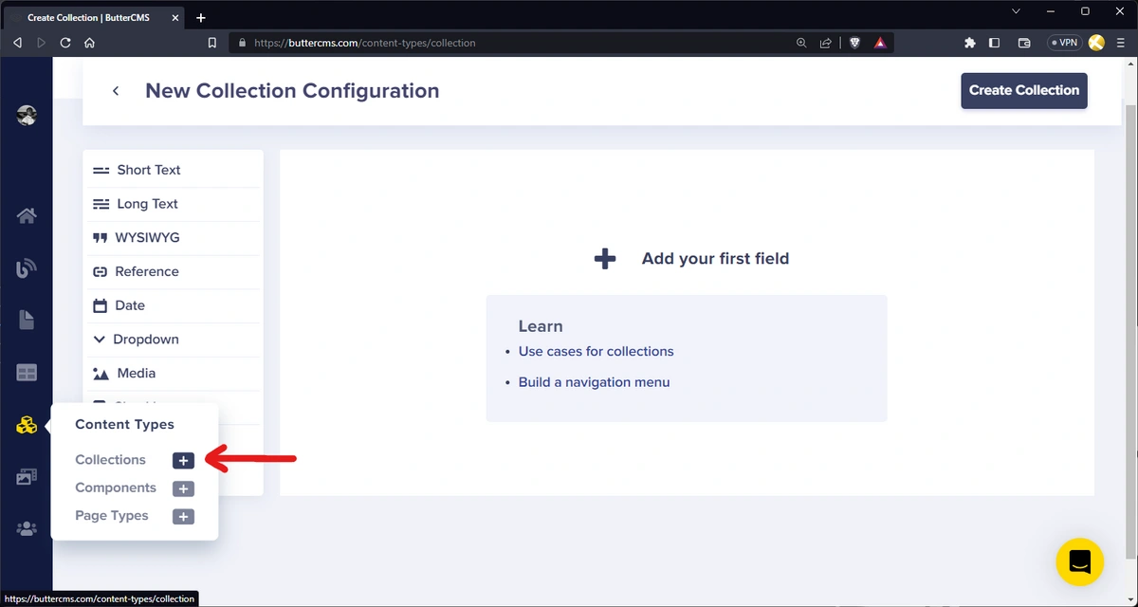Open the Home icon in sidebar
Viewport: 1138px width, 607px height.
point(27,215)
